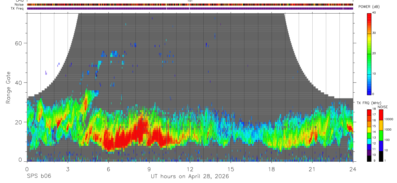Click the 12 UT hour tick label
Viewport: 397px width, 183px height.
pos(190,169)
